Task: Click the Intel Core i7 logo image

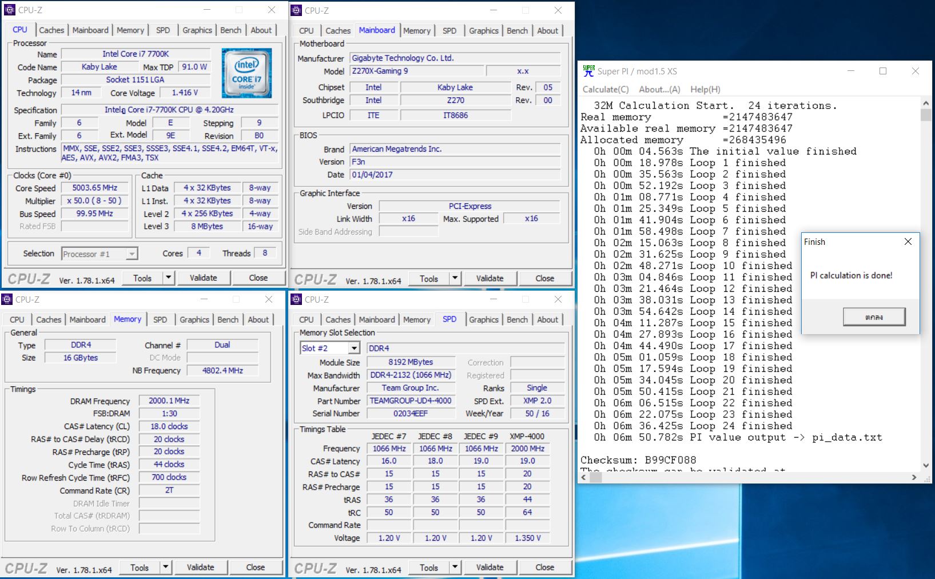Action: [x=246, y=73]
